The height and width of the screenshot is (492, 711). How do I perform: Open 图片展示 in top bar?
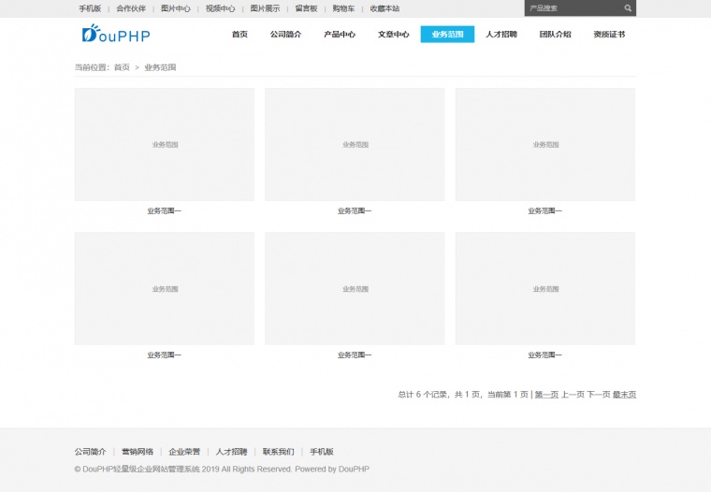coord(265,8)
